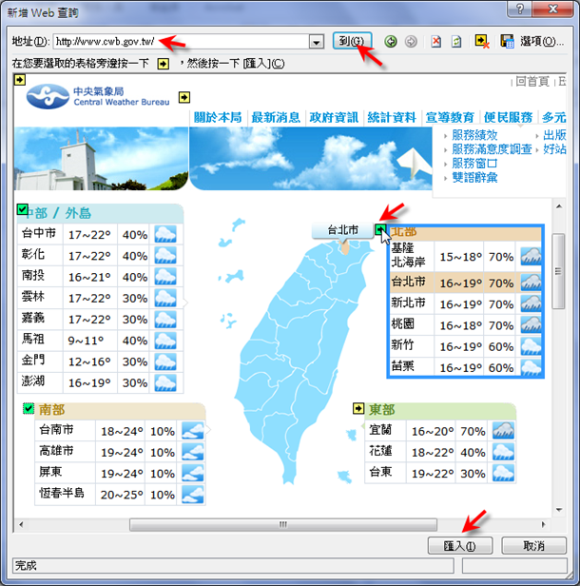
Task: Click the Refresh page icon
Action: coord(456,42)
